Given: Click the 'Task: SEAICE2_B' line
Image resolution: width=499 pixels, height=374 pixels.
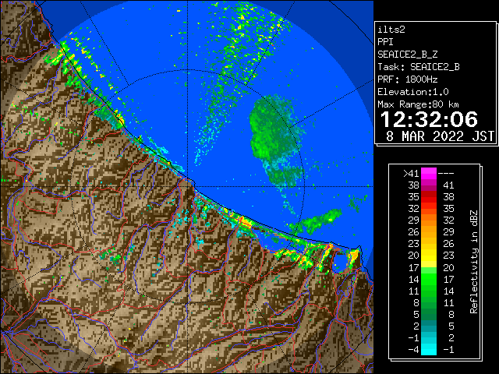Looking at the screenshot, I should tap(419, 67).
